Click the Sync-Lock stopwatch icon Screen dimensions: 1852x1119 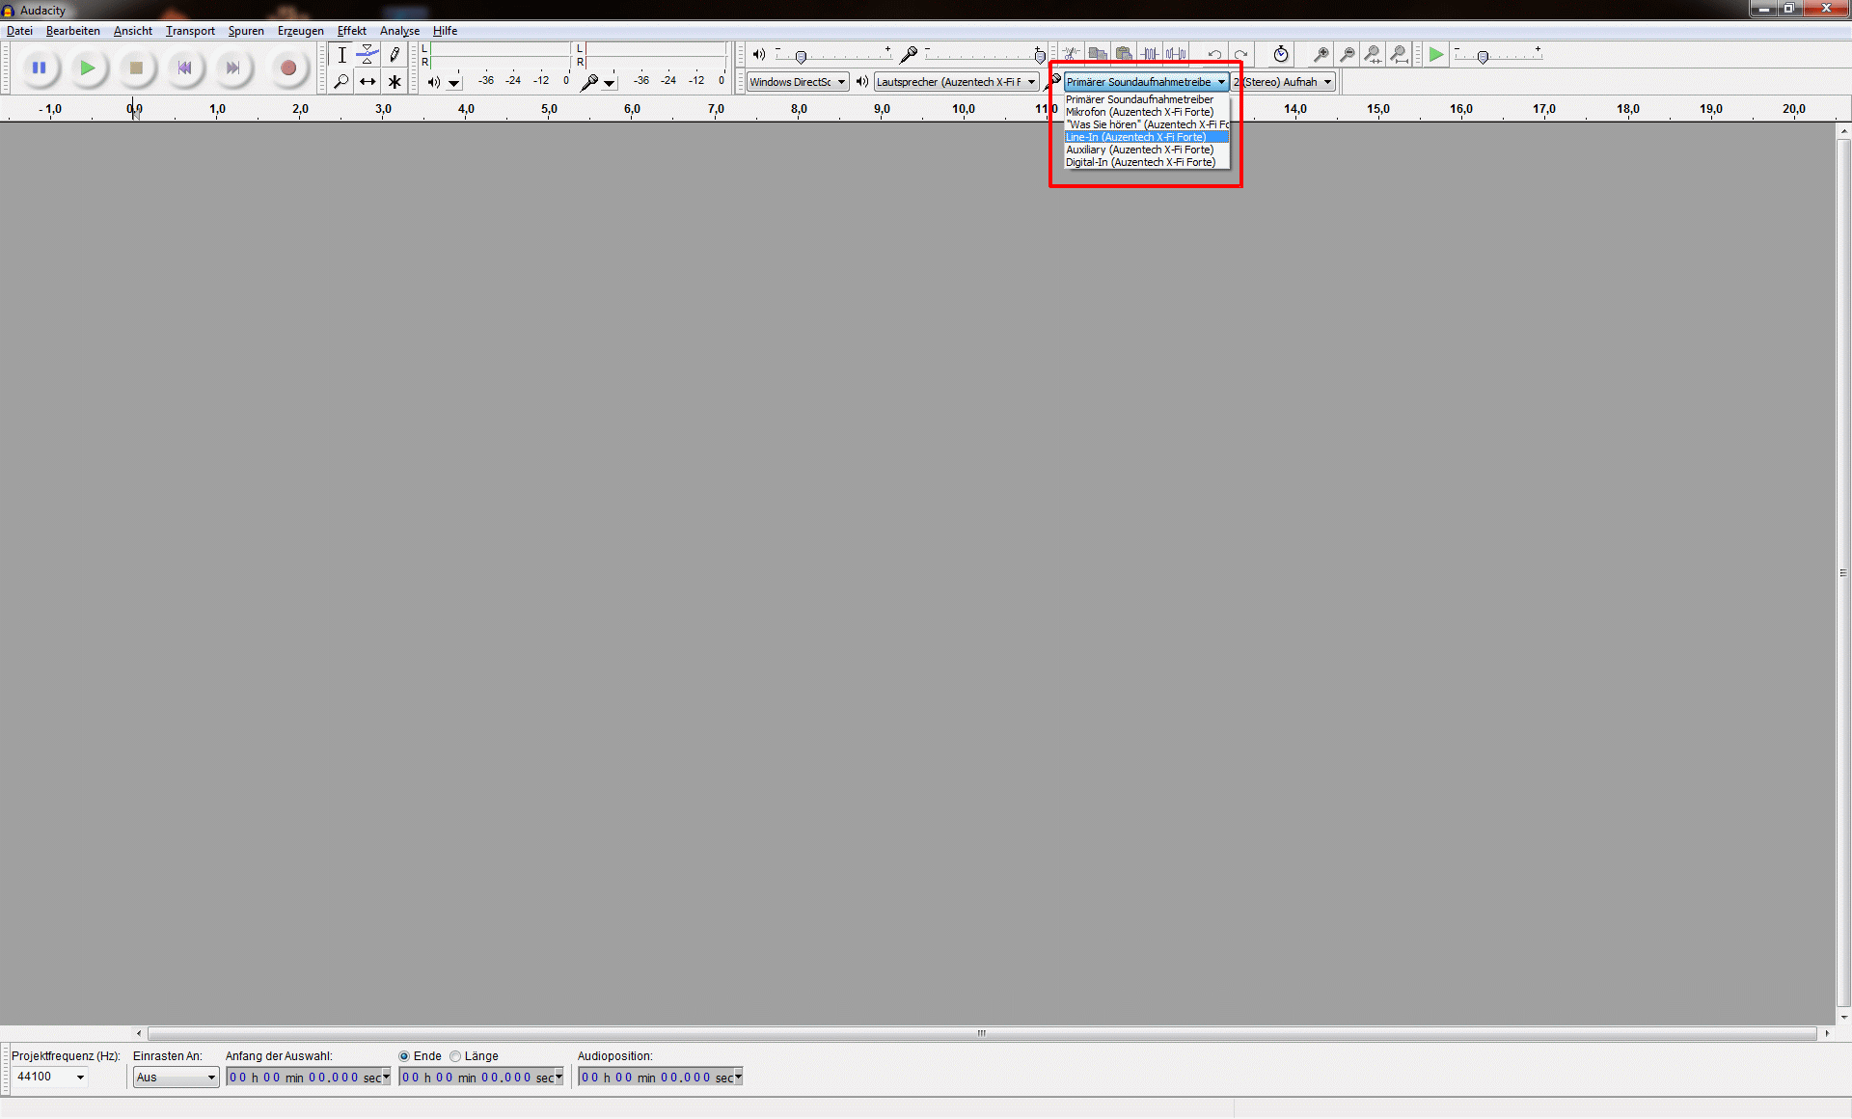click(1281, 55)
